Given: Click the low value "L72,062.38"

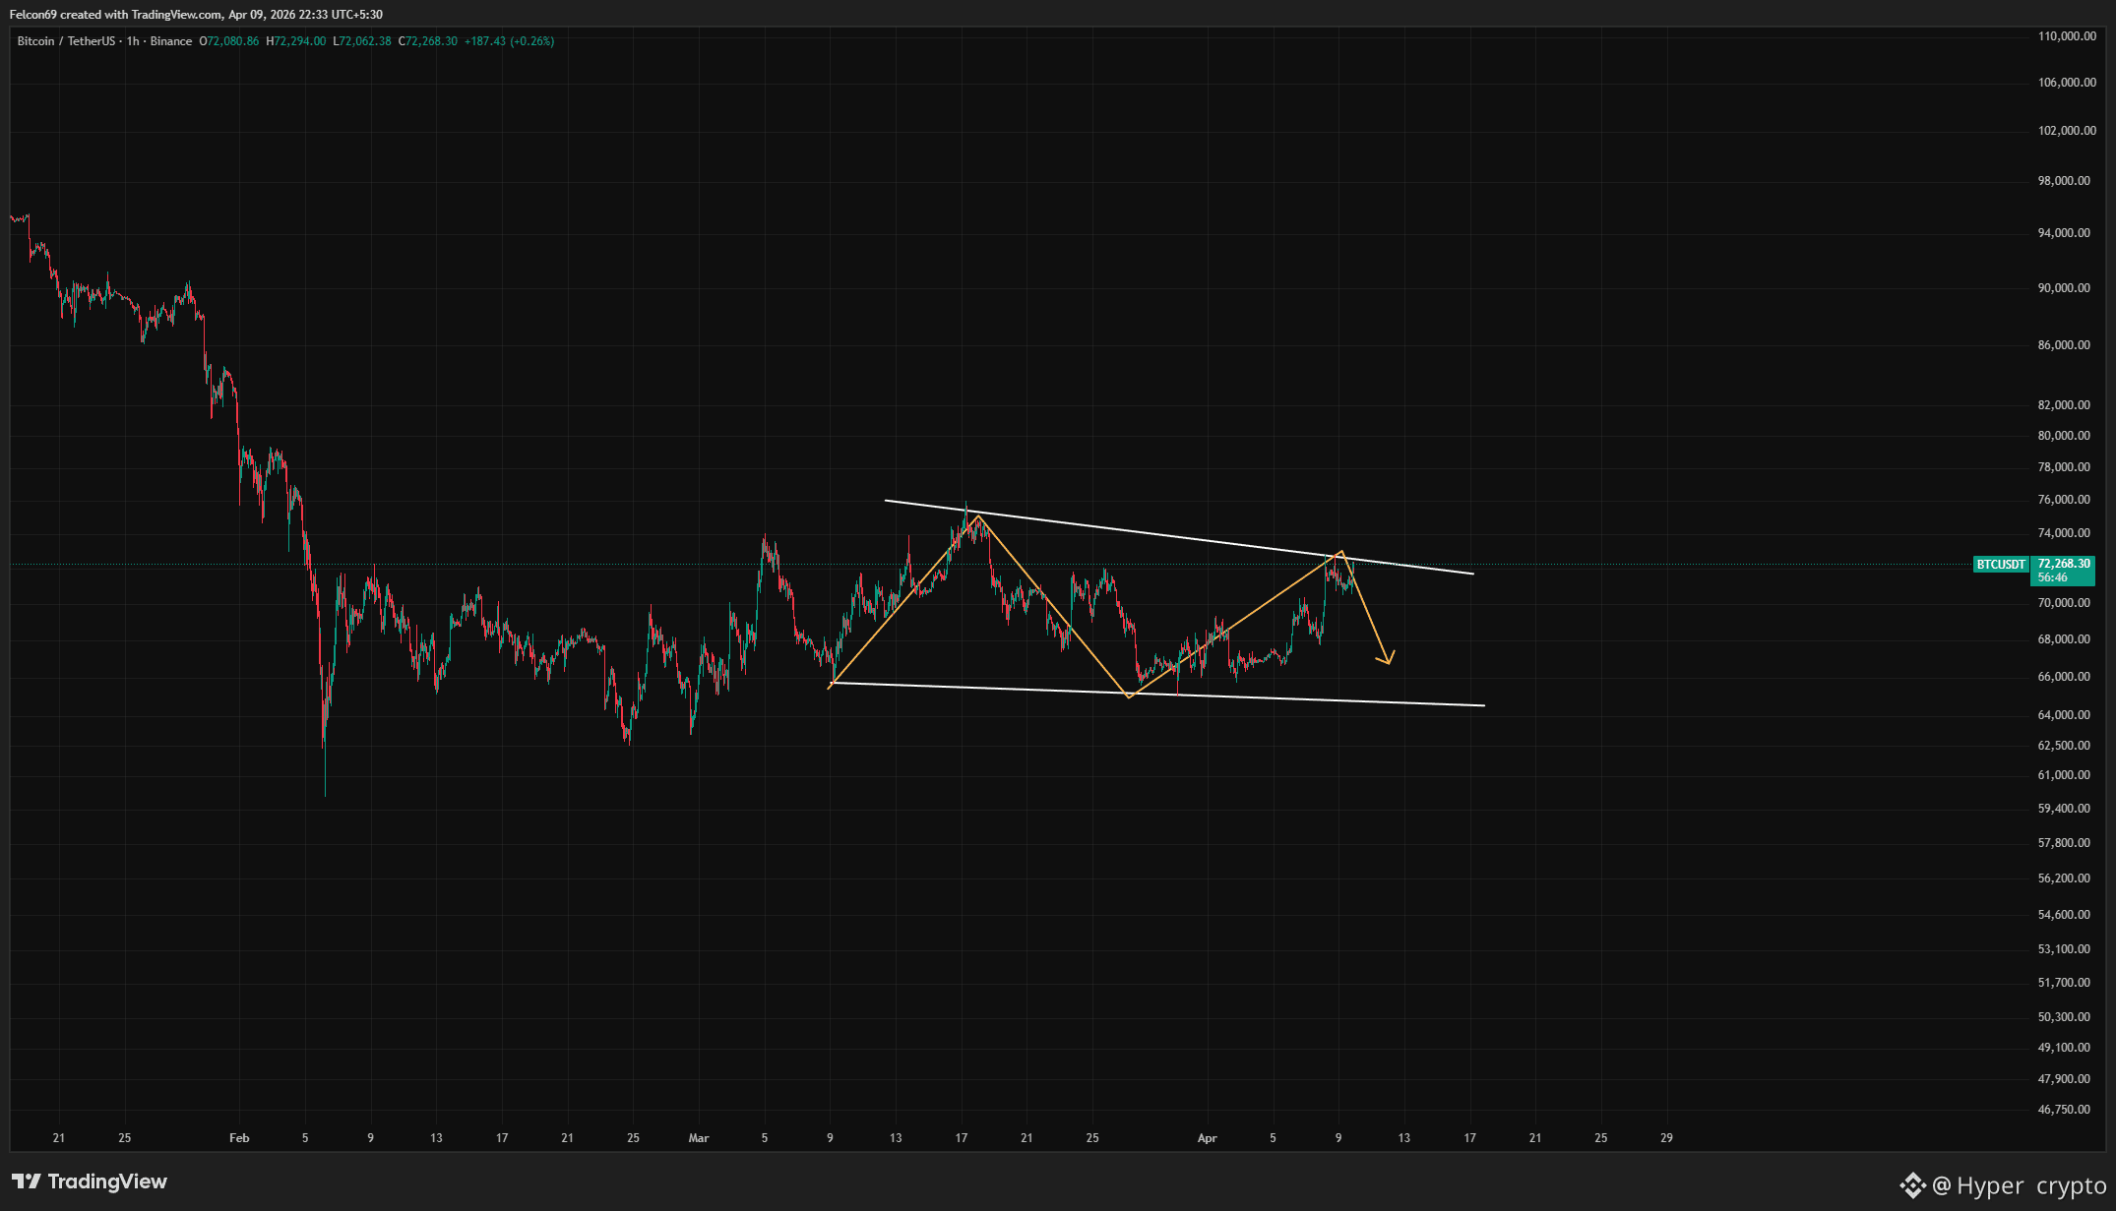Looking at the screenshot, I should tap(362, 41).
